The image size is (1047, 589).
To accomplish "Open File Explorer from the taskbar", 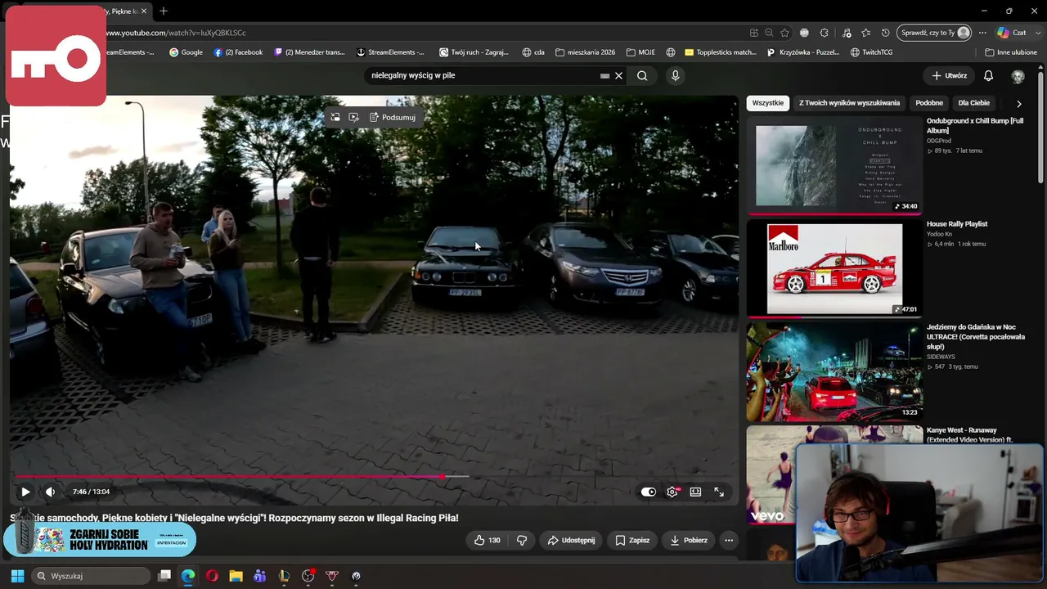I will point(236,576).
